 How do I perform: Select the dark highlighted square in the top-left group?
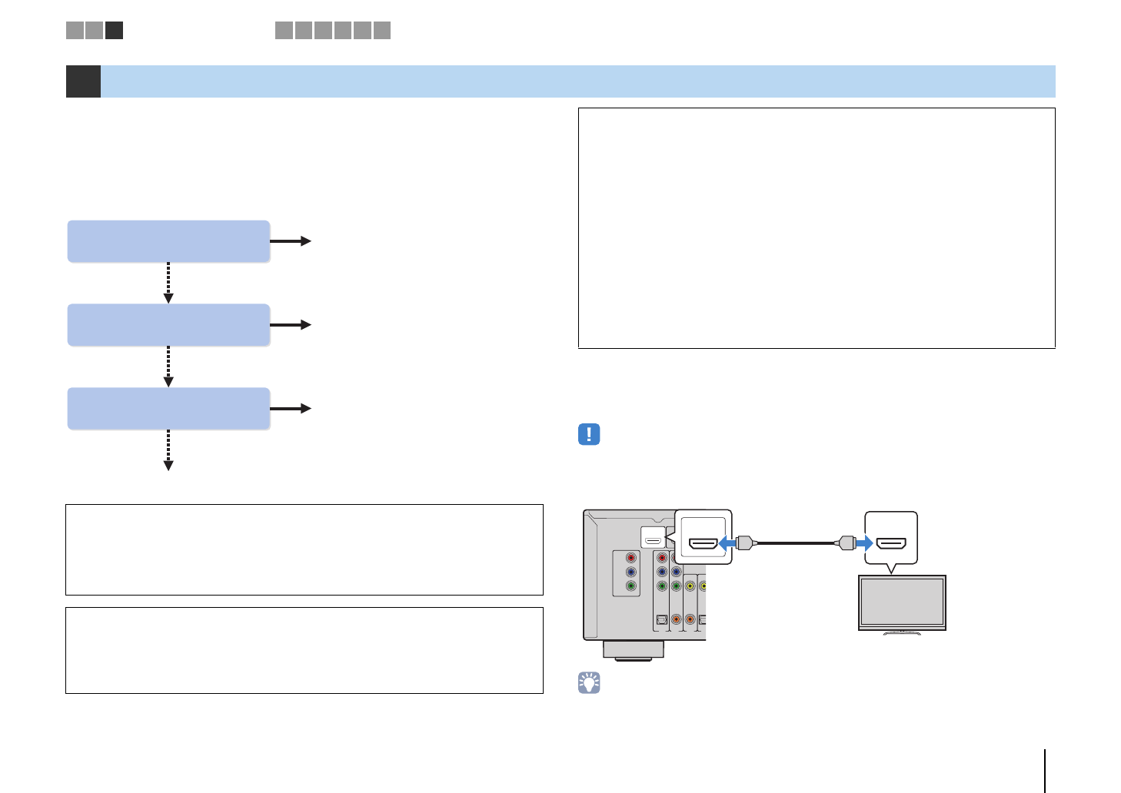point(114,30)
